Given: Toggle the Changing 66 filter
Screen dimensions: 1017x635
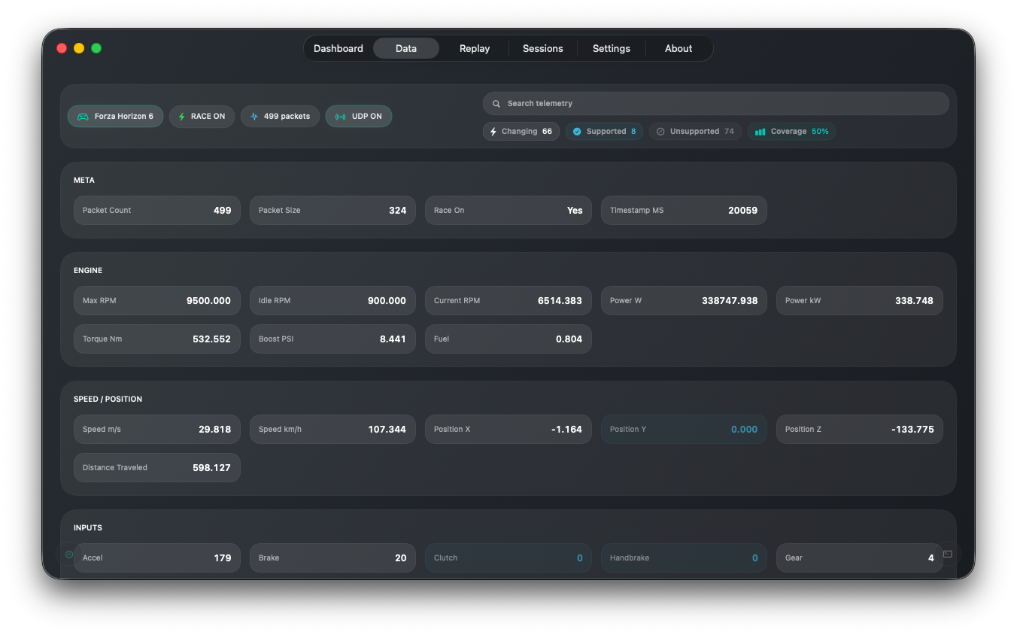Looking at the screenshot, I should (521, 132).
